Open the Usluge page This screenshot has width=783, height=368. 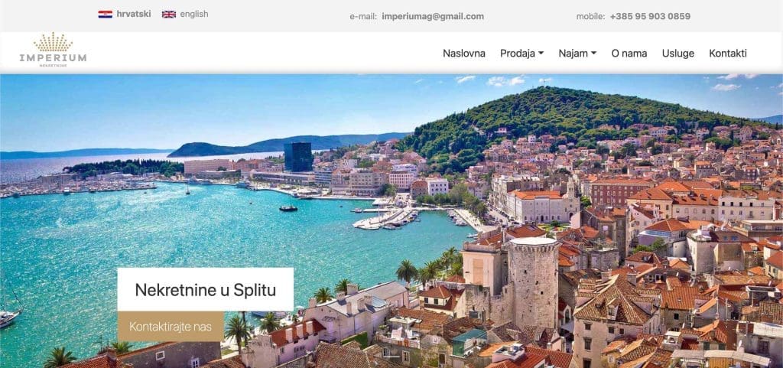pos(678,54)
